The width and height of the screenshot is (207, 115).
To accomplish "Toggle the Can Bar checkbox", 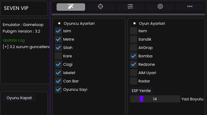I will [58, 81].
